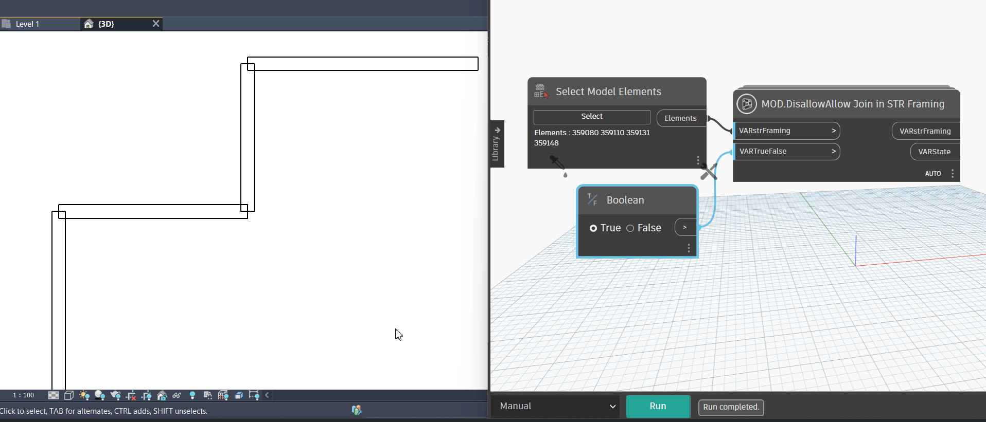Click the Select button in Select Model Elements

[x=592, y=117]
